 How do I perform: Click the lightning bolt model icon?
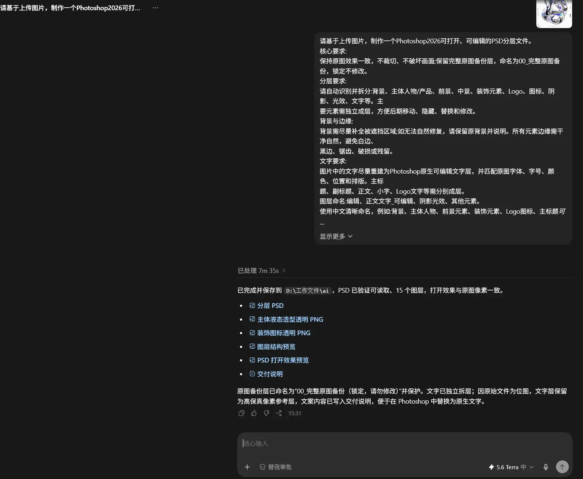491,467
